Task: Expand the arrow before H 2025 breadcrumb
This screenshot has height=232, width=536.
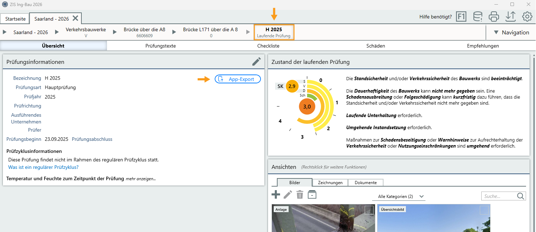Action: (x=248, y=32)
